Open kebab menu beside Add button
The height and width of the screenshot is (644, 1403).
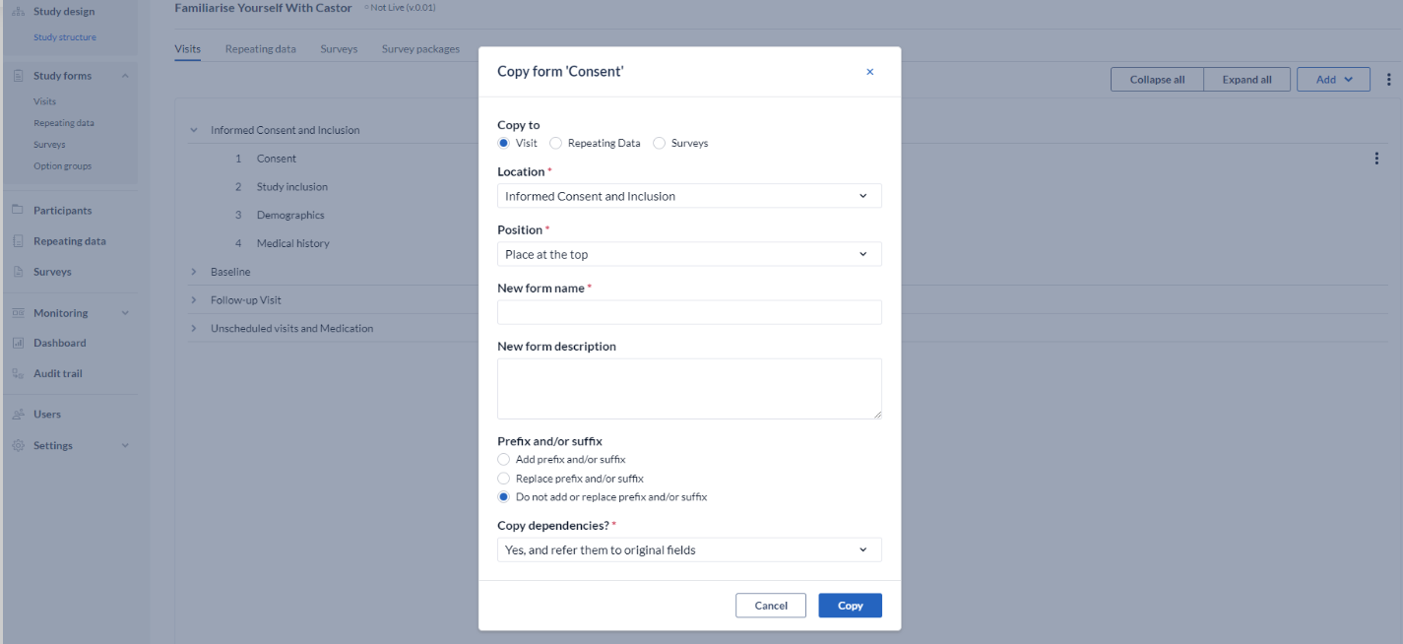tap(1389, 80)
